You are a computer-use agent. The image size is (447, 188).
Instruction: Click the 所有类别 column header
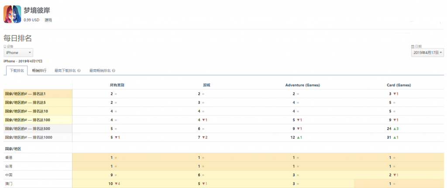(x=117, y=85)
